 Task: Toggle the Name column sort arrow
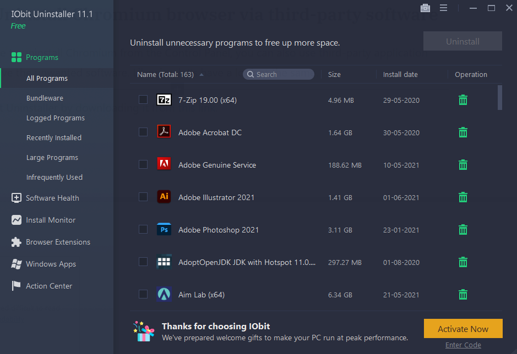tap(200, 74)
